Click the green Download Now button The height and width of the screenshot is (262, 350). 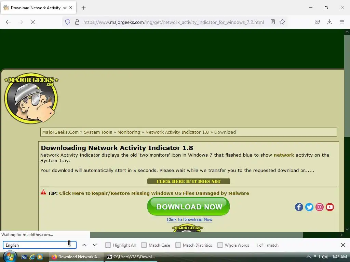[188, 206]
